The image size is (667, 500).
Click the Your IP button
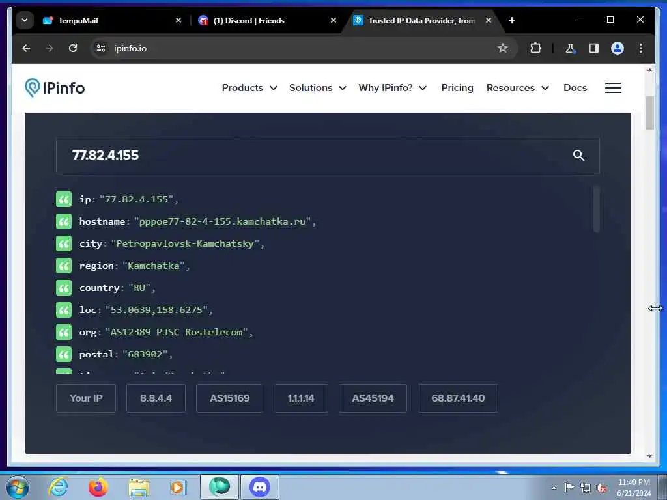(86, 398)
